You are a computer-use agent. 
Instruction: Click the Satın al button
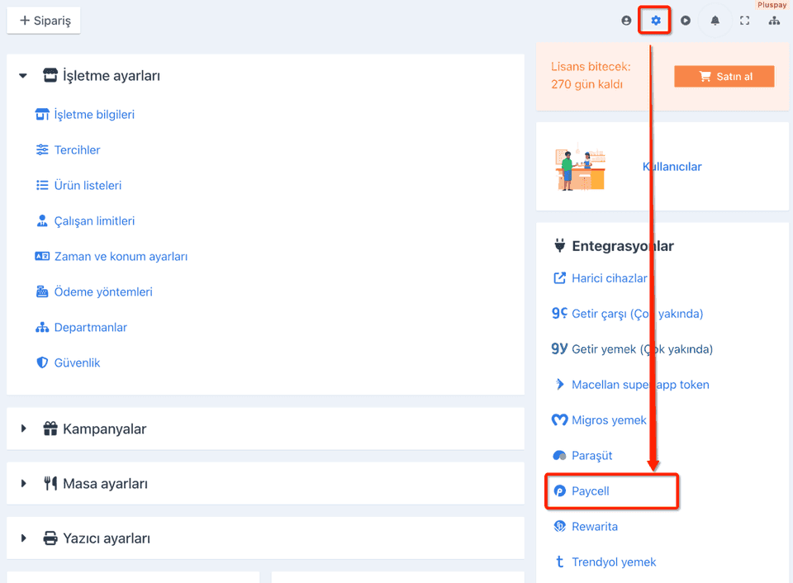[724, 76]
